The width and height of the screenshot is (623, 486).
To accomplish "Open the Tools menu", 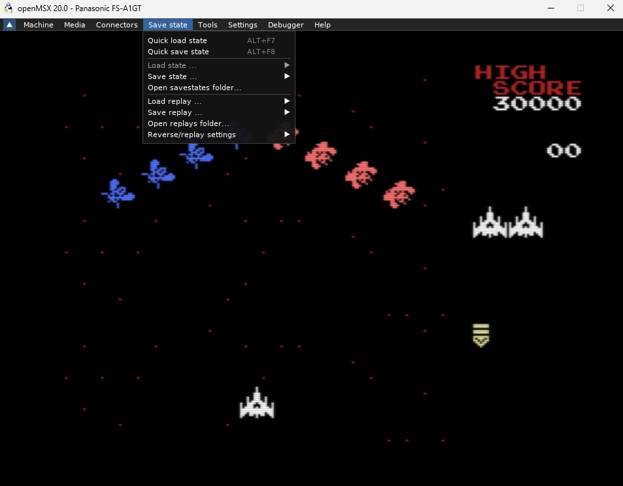I will click(207, 25).
